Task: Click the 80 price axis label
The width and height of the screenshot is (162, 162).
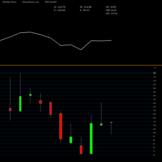Action: pos(154,147)
